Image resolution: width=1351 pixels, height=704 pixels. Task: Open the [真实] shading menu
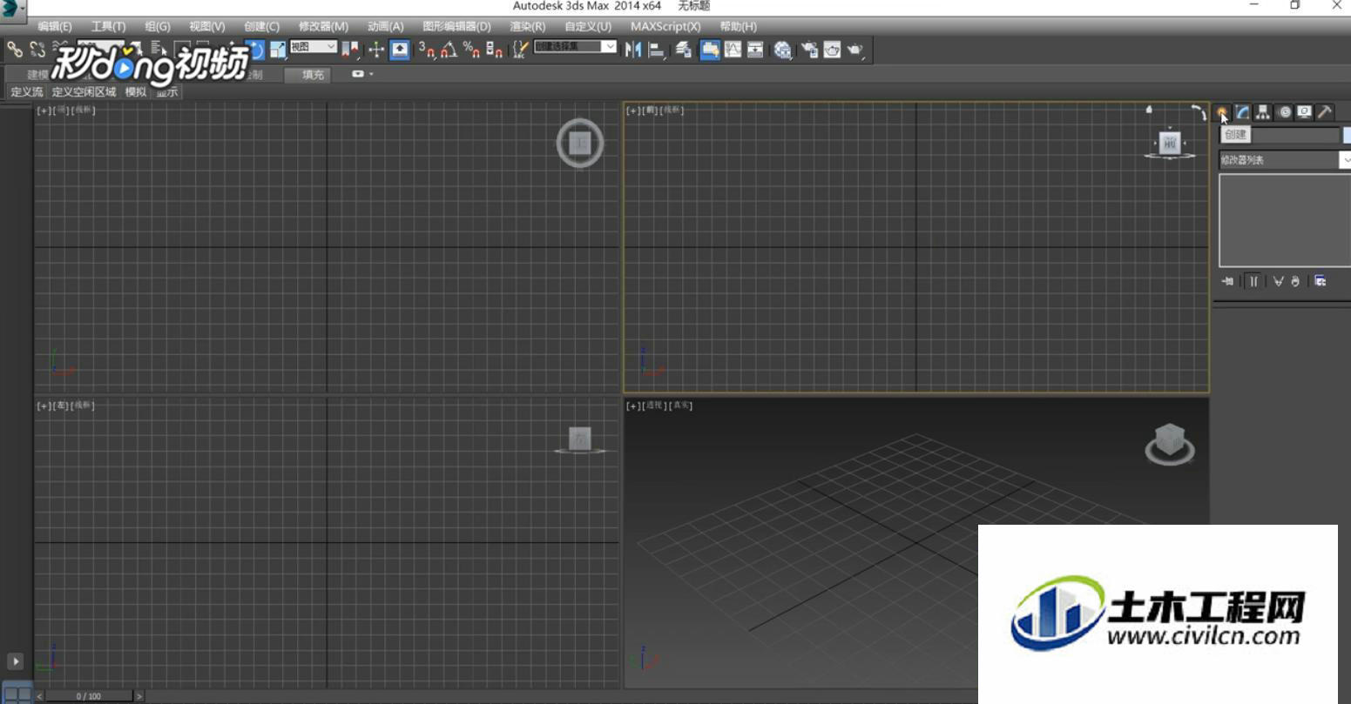pos(680,406)
